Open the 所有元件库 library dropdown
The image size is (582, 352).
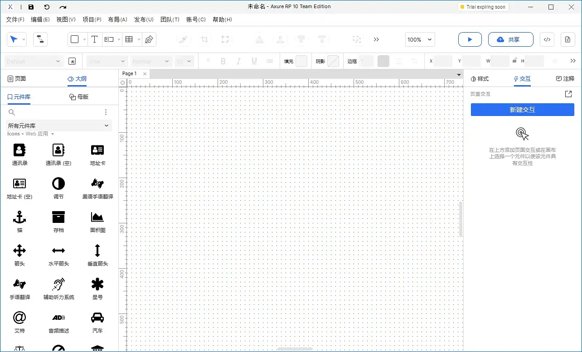(58, 125)
